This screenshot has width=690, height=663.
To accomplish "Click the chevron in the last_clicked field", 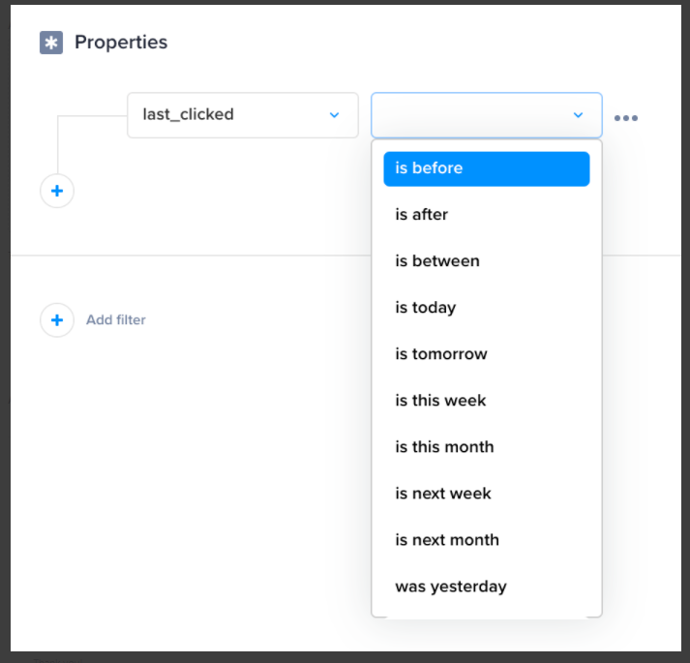I will coord(334,115).
